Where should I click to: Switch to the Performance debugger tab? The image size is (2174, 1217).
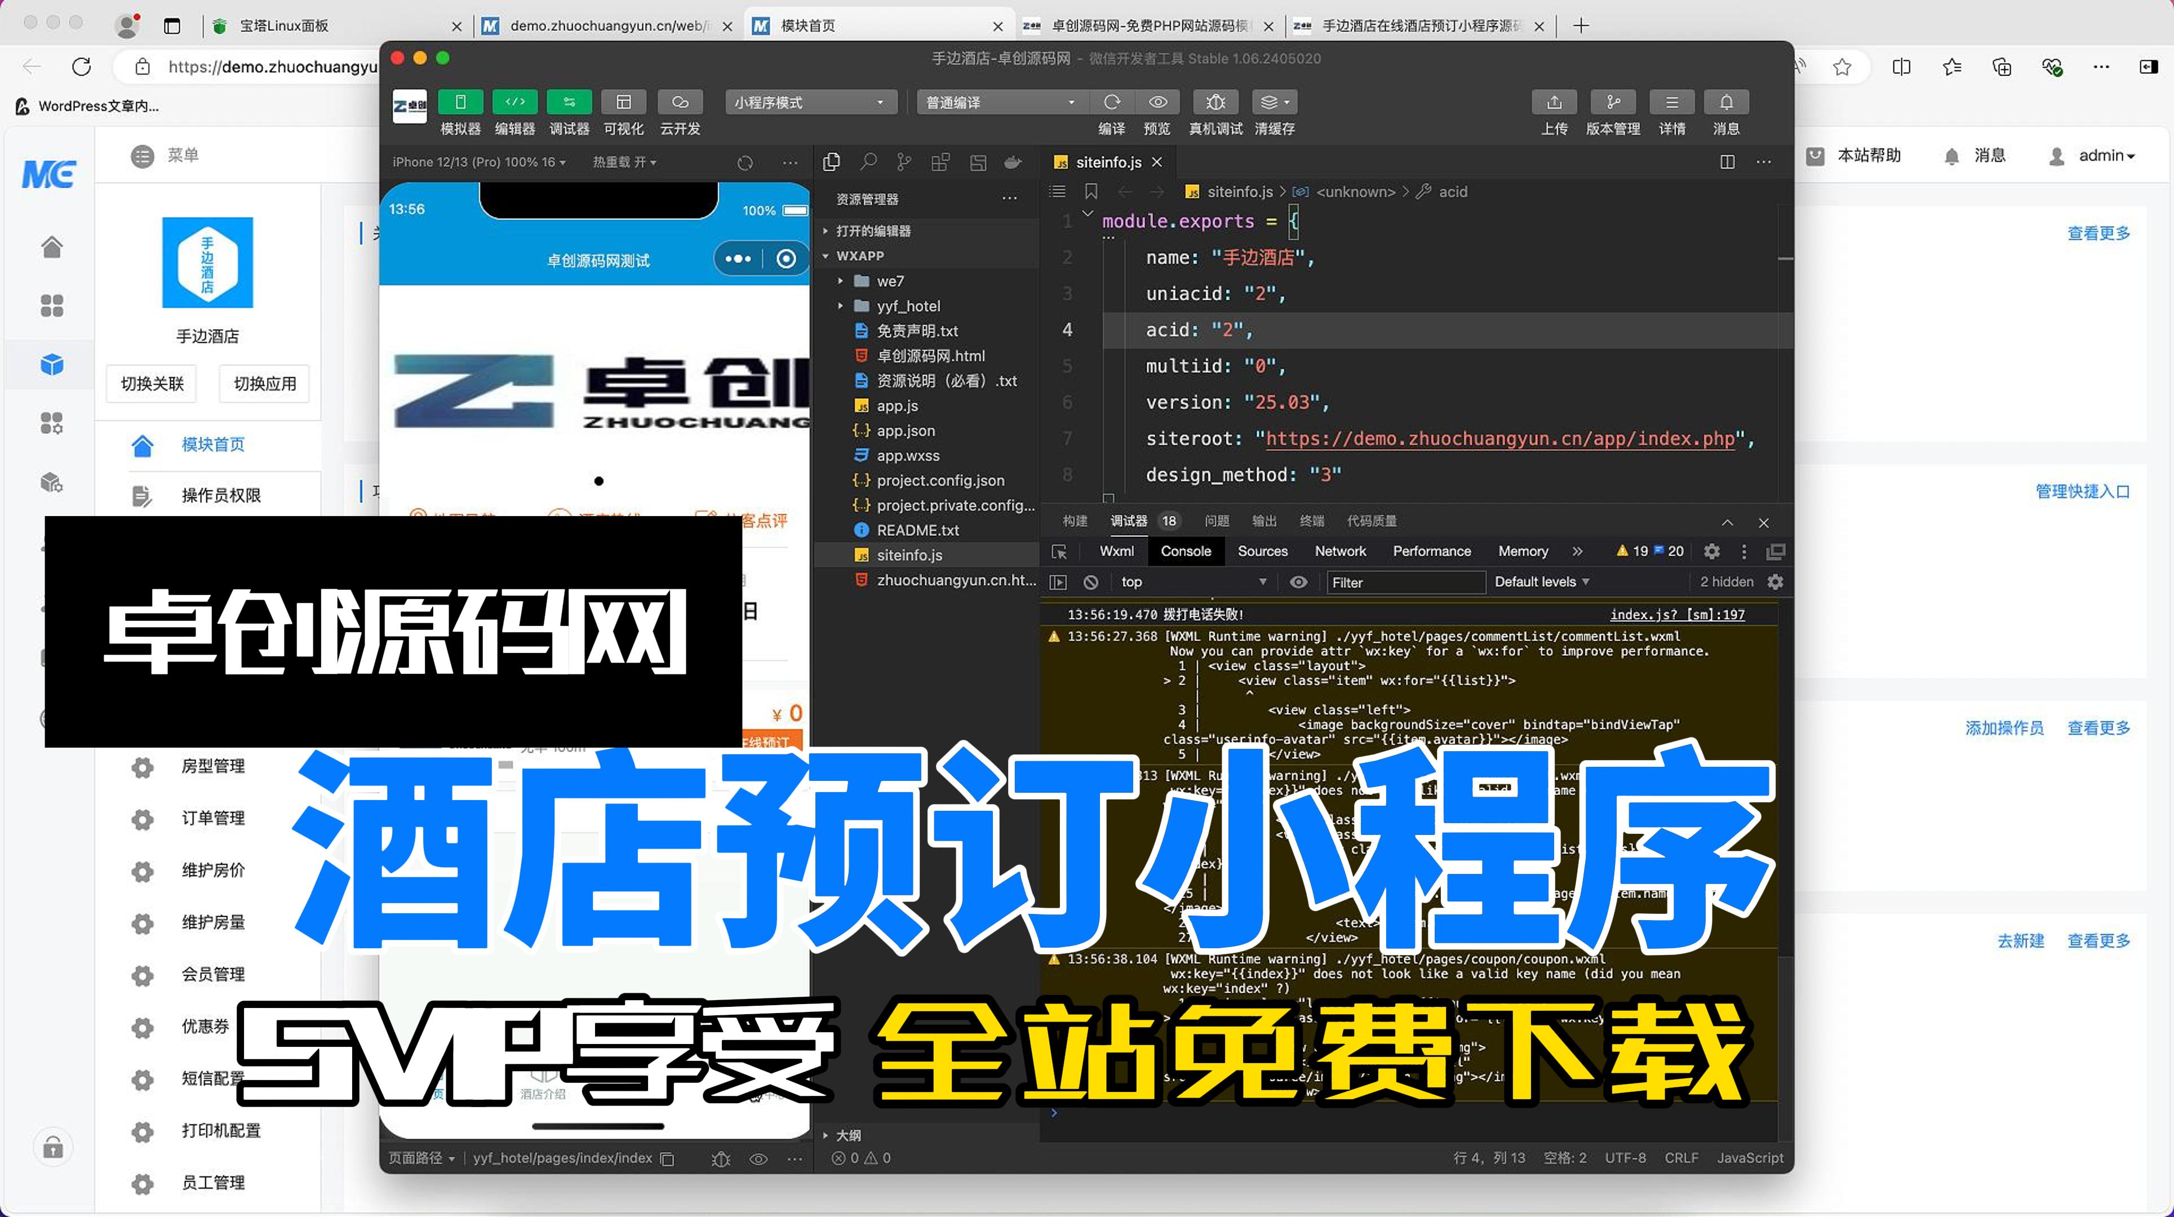tap(1431, 551)
